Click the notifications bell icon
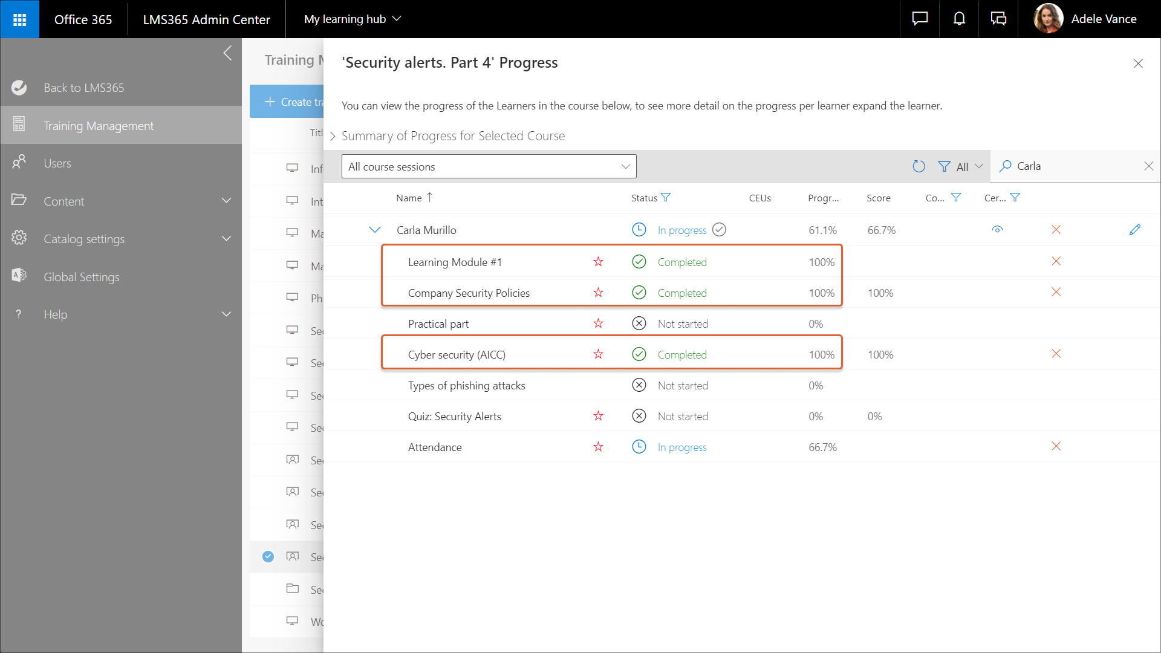 pyautogui.click(x=959, y=19)
